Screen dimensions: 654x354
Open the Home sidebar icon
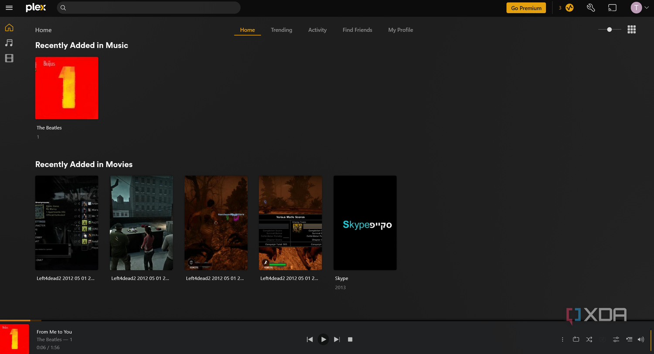9,28
